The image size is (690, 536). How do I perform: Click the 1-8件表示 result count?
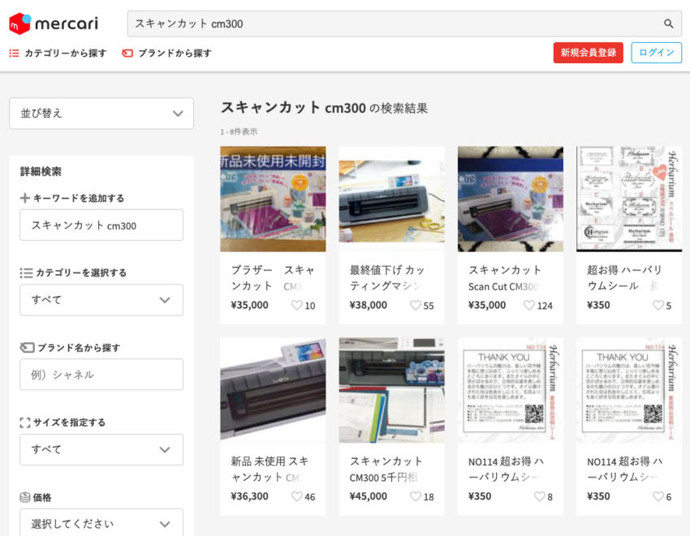pyautogui.click(x=239, y=131)
